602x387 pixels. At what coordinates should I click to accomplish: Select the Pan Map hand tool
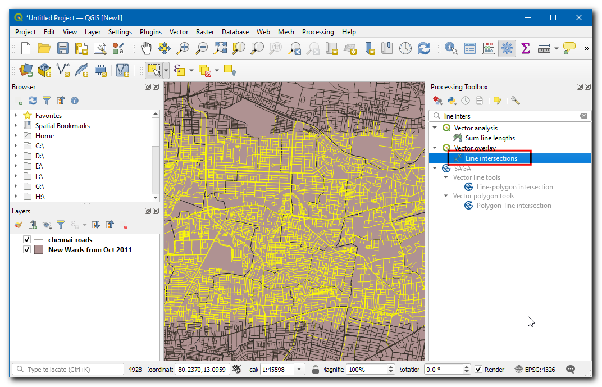point(145,49)
